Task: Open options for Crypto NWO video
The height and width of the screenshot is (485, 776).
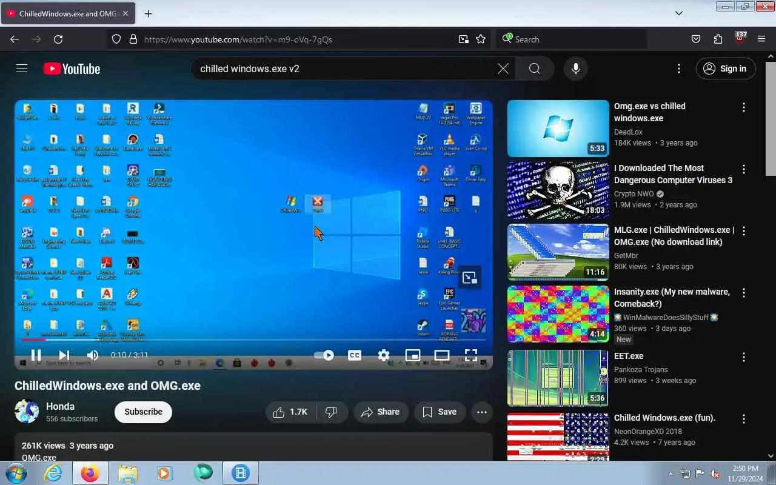Action: click(744, 169)
